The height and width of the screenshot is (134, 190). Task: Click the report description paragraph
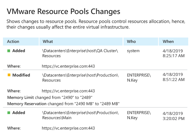pos(96,24)
